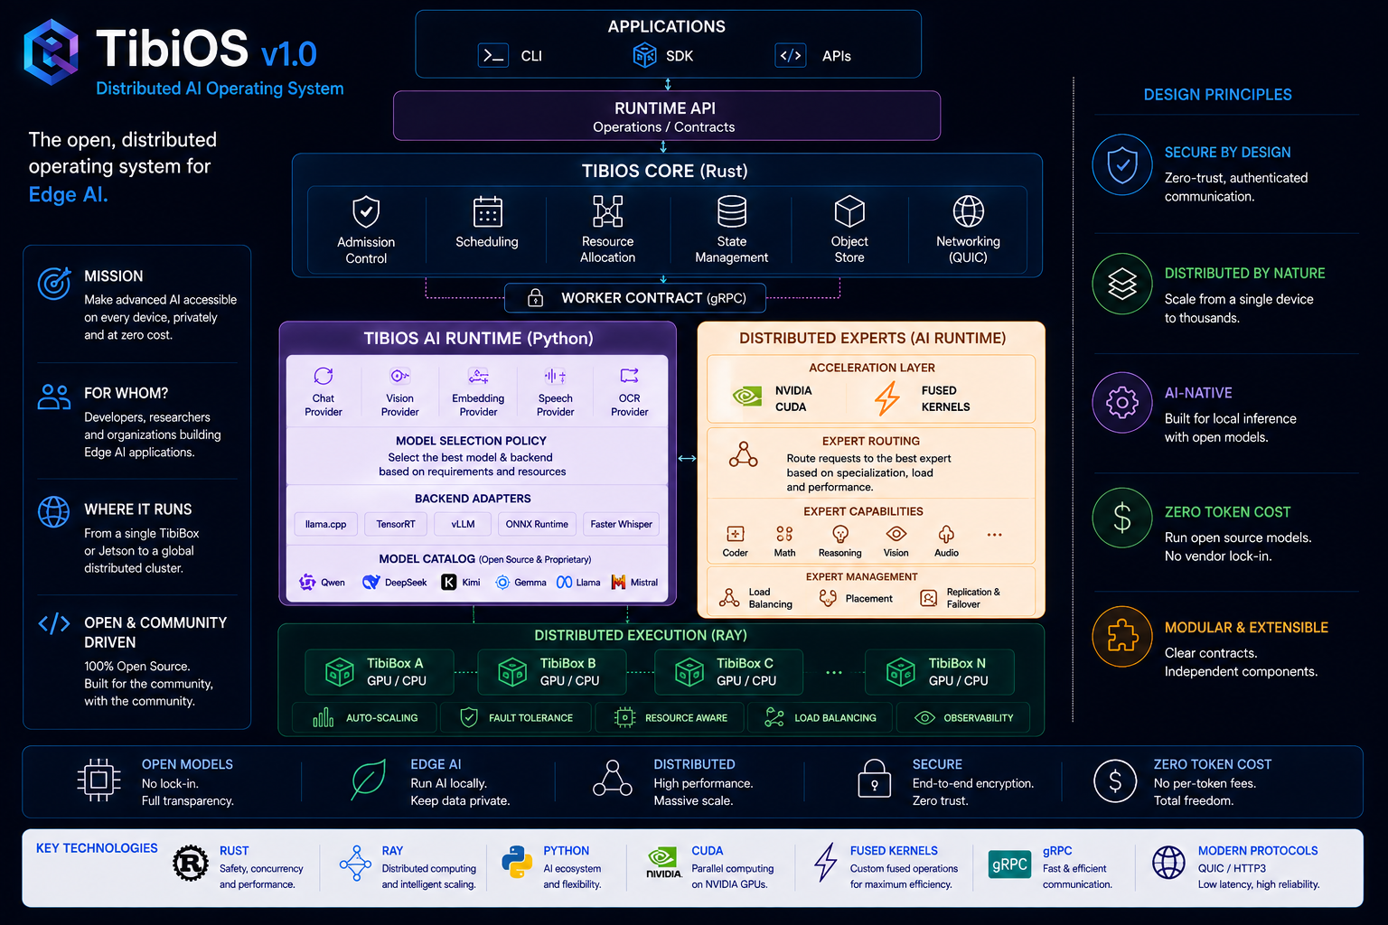Select the DeepSeek model entry
1388x925 pixels.
point(395,583)
